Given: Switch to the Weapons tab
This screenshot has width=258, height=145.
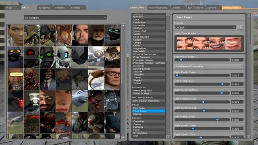Looking at the screenshot, I should pos(44,8).
